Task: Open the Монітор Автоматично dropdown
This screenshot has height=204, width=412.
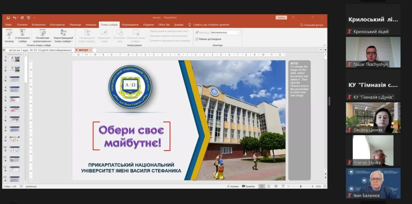Action: click(x=239, y=33)
